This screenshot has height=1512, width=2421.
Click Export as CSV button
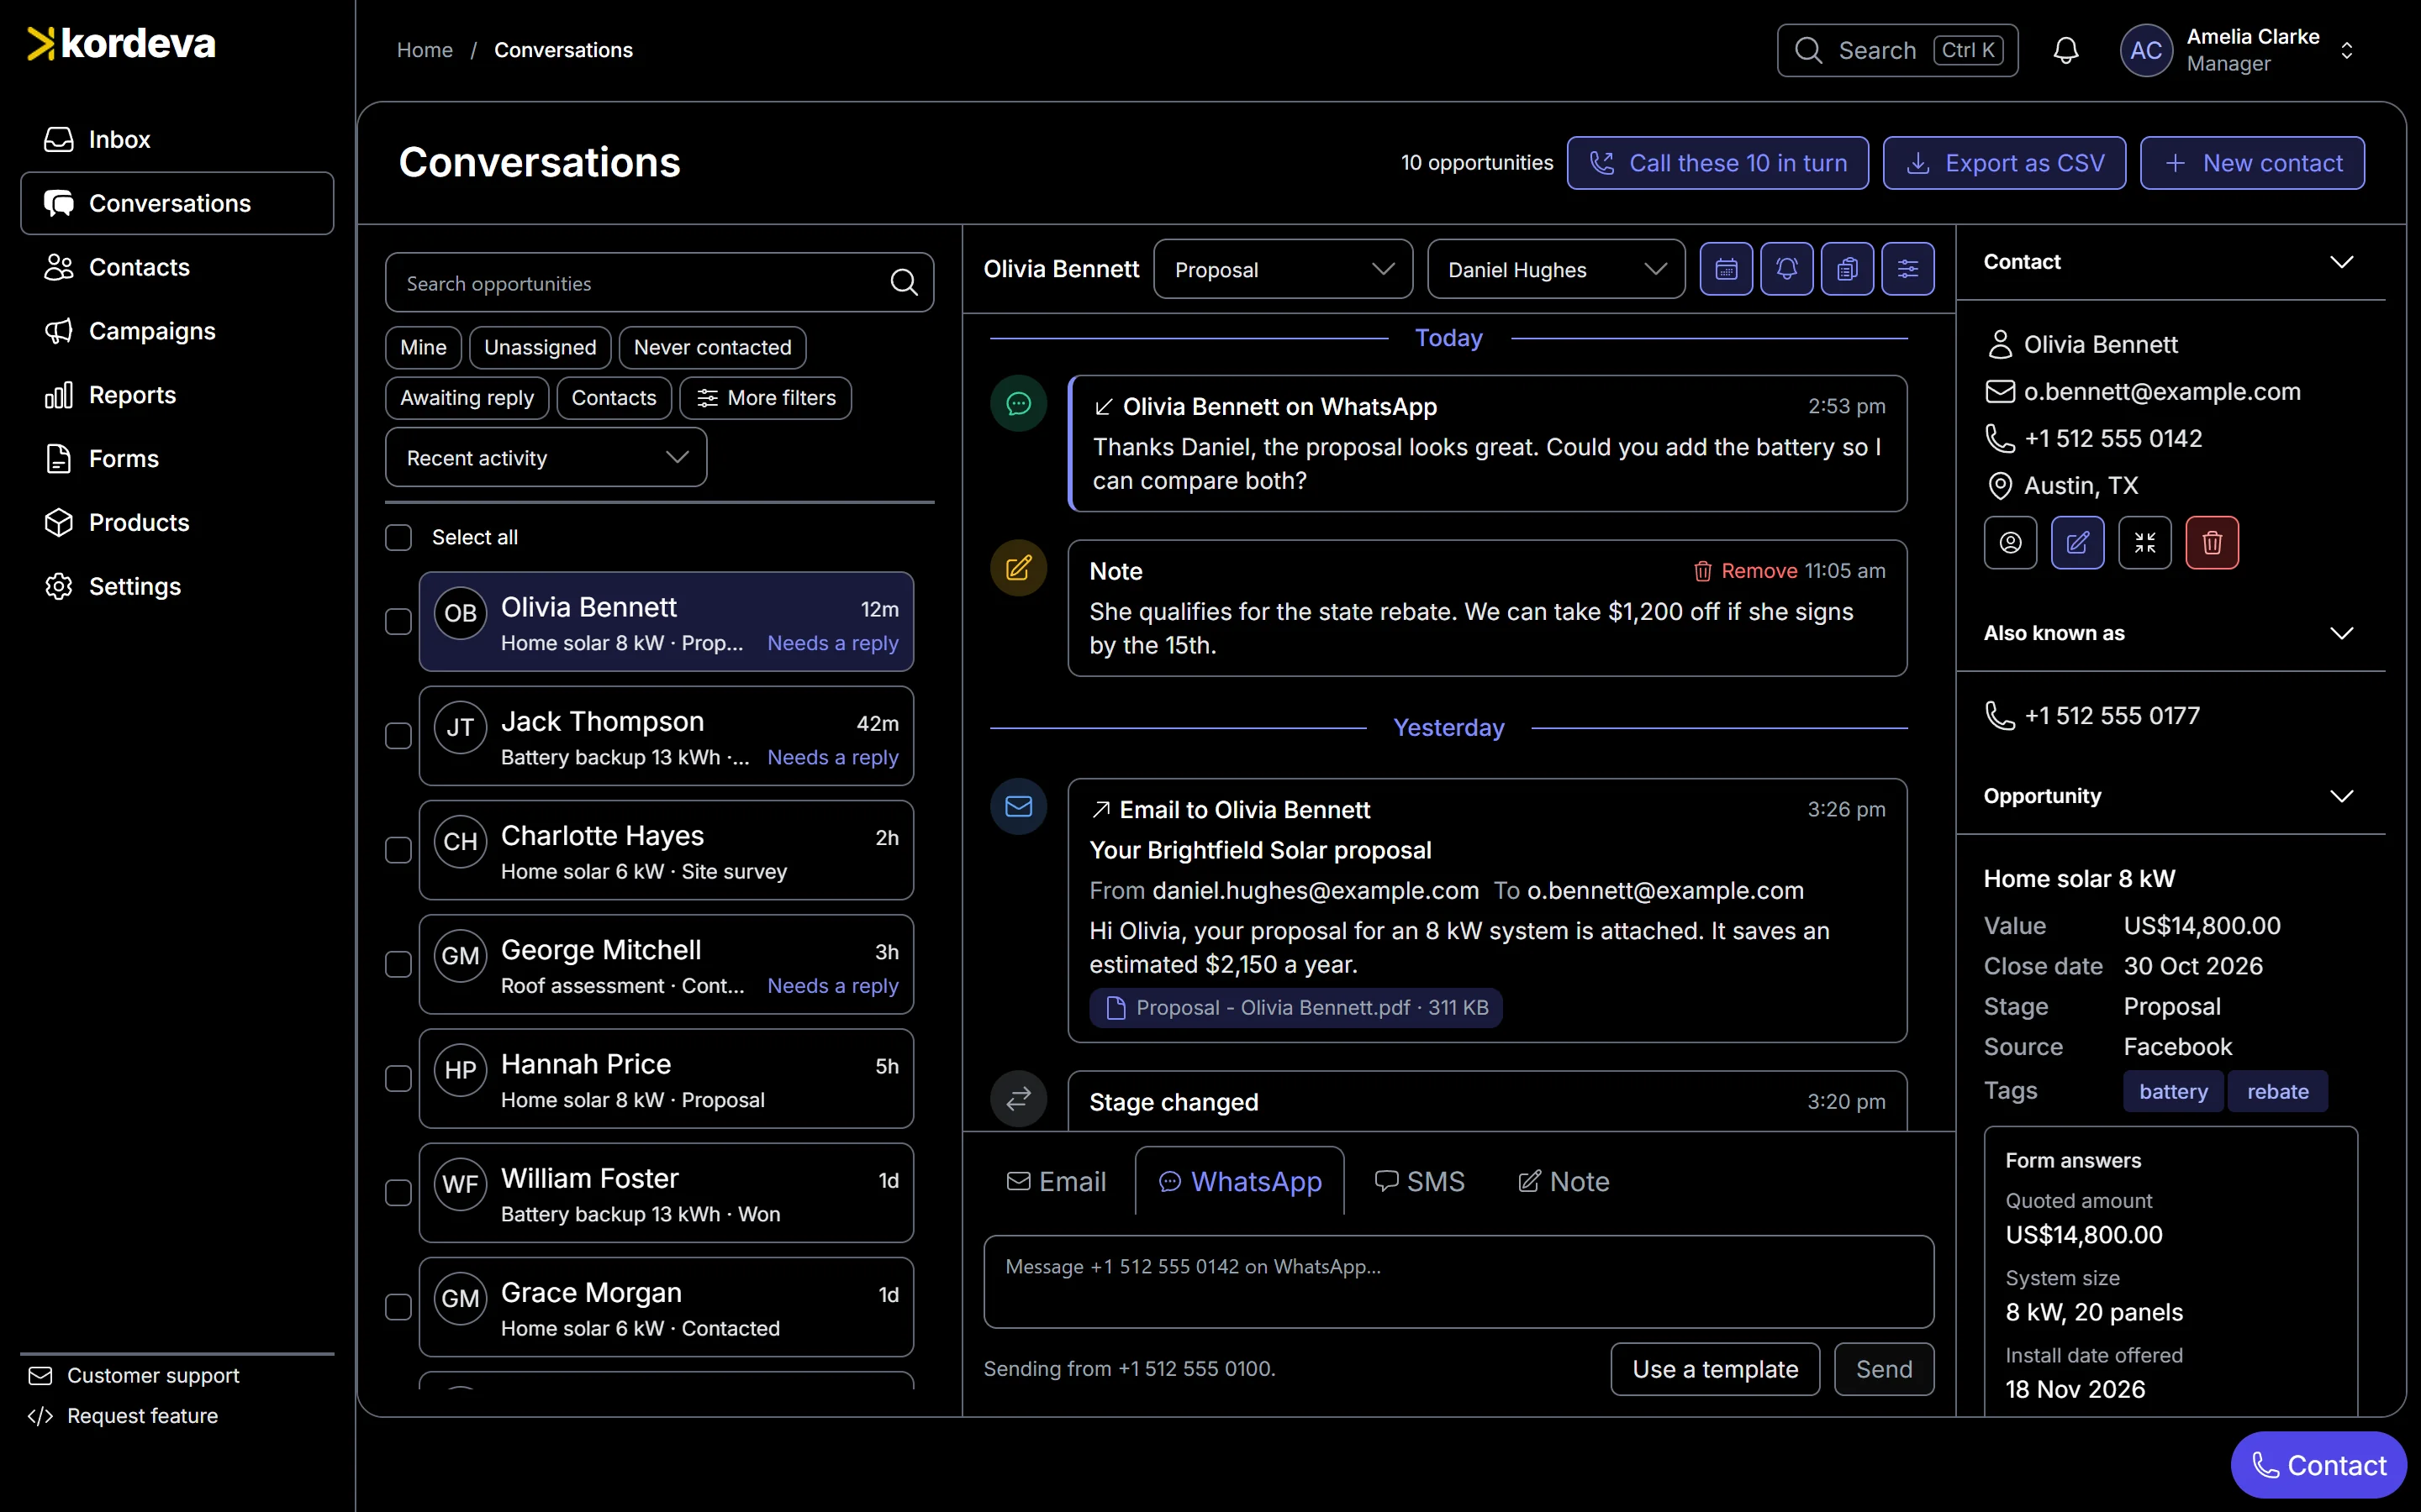pos(2004,163)
